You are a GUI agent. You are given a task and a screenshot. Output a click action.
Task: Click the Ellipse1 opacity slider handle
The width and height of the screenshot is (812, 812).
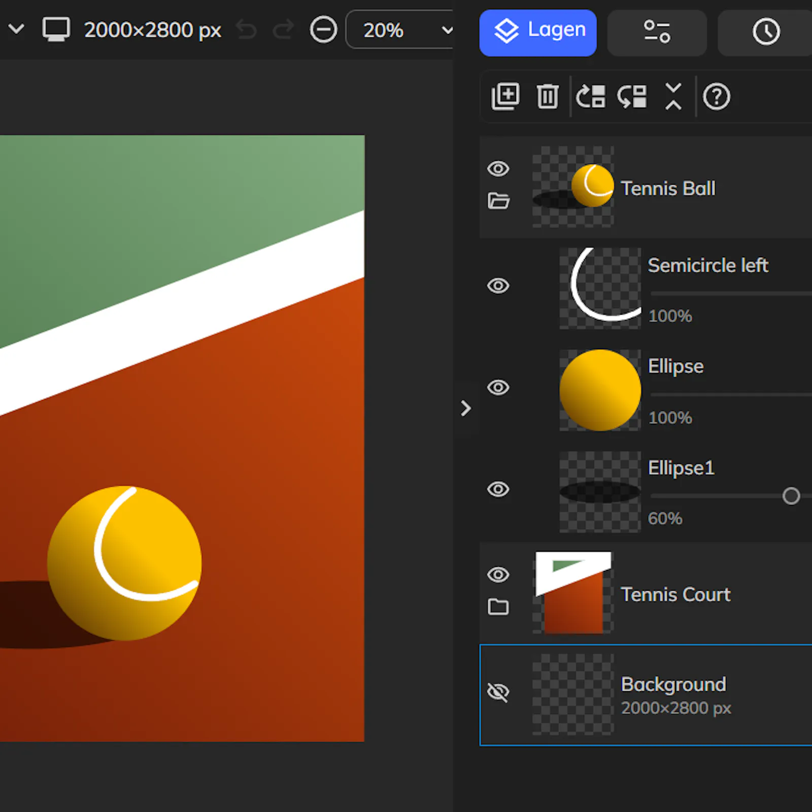[x=791, y=496]
